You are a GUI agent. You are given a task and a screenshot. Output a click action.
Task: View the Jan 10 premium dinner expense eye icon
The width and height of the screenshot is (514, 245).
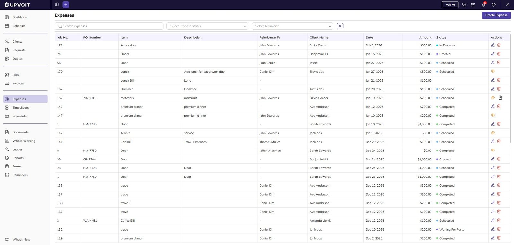pos(492,115)
